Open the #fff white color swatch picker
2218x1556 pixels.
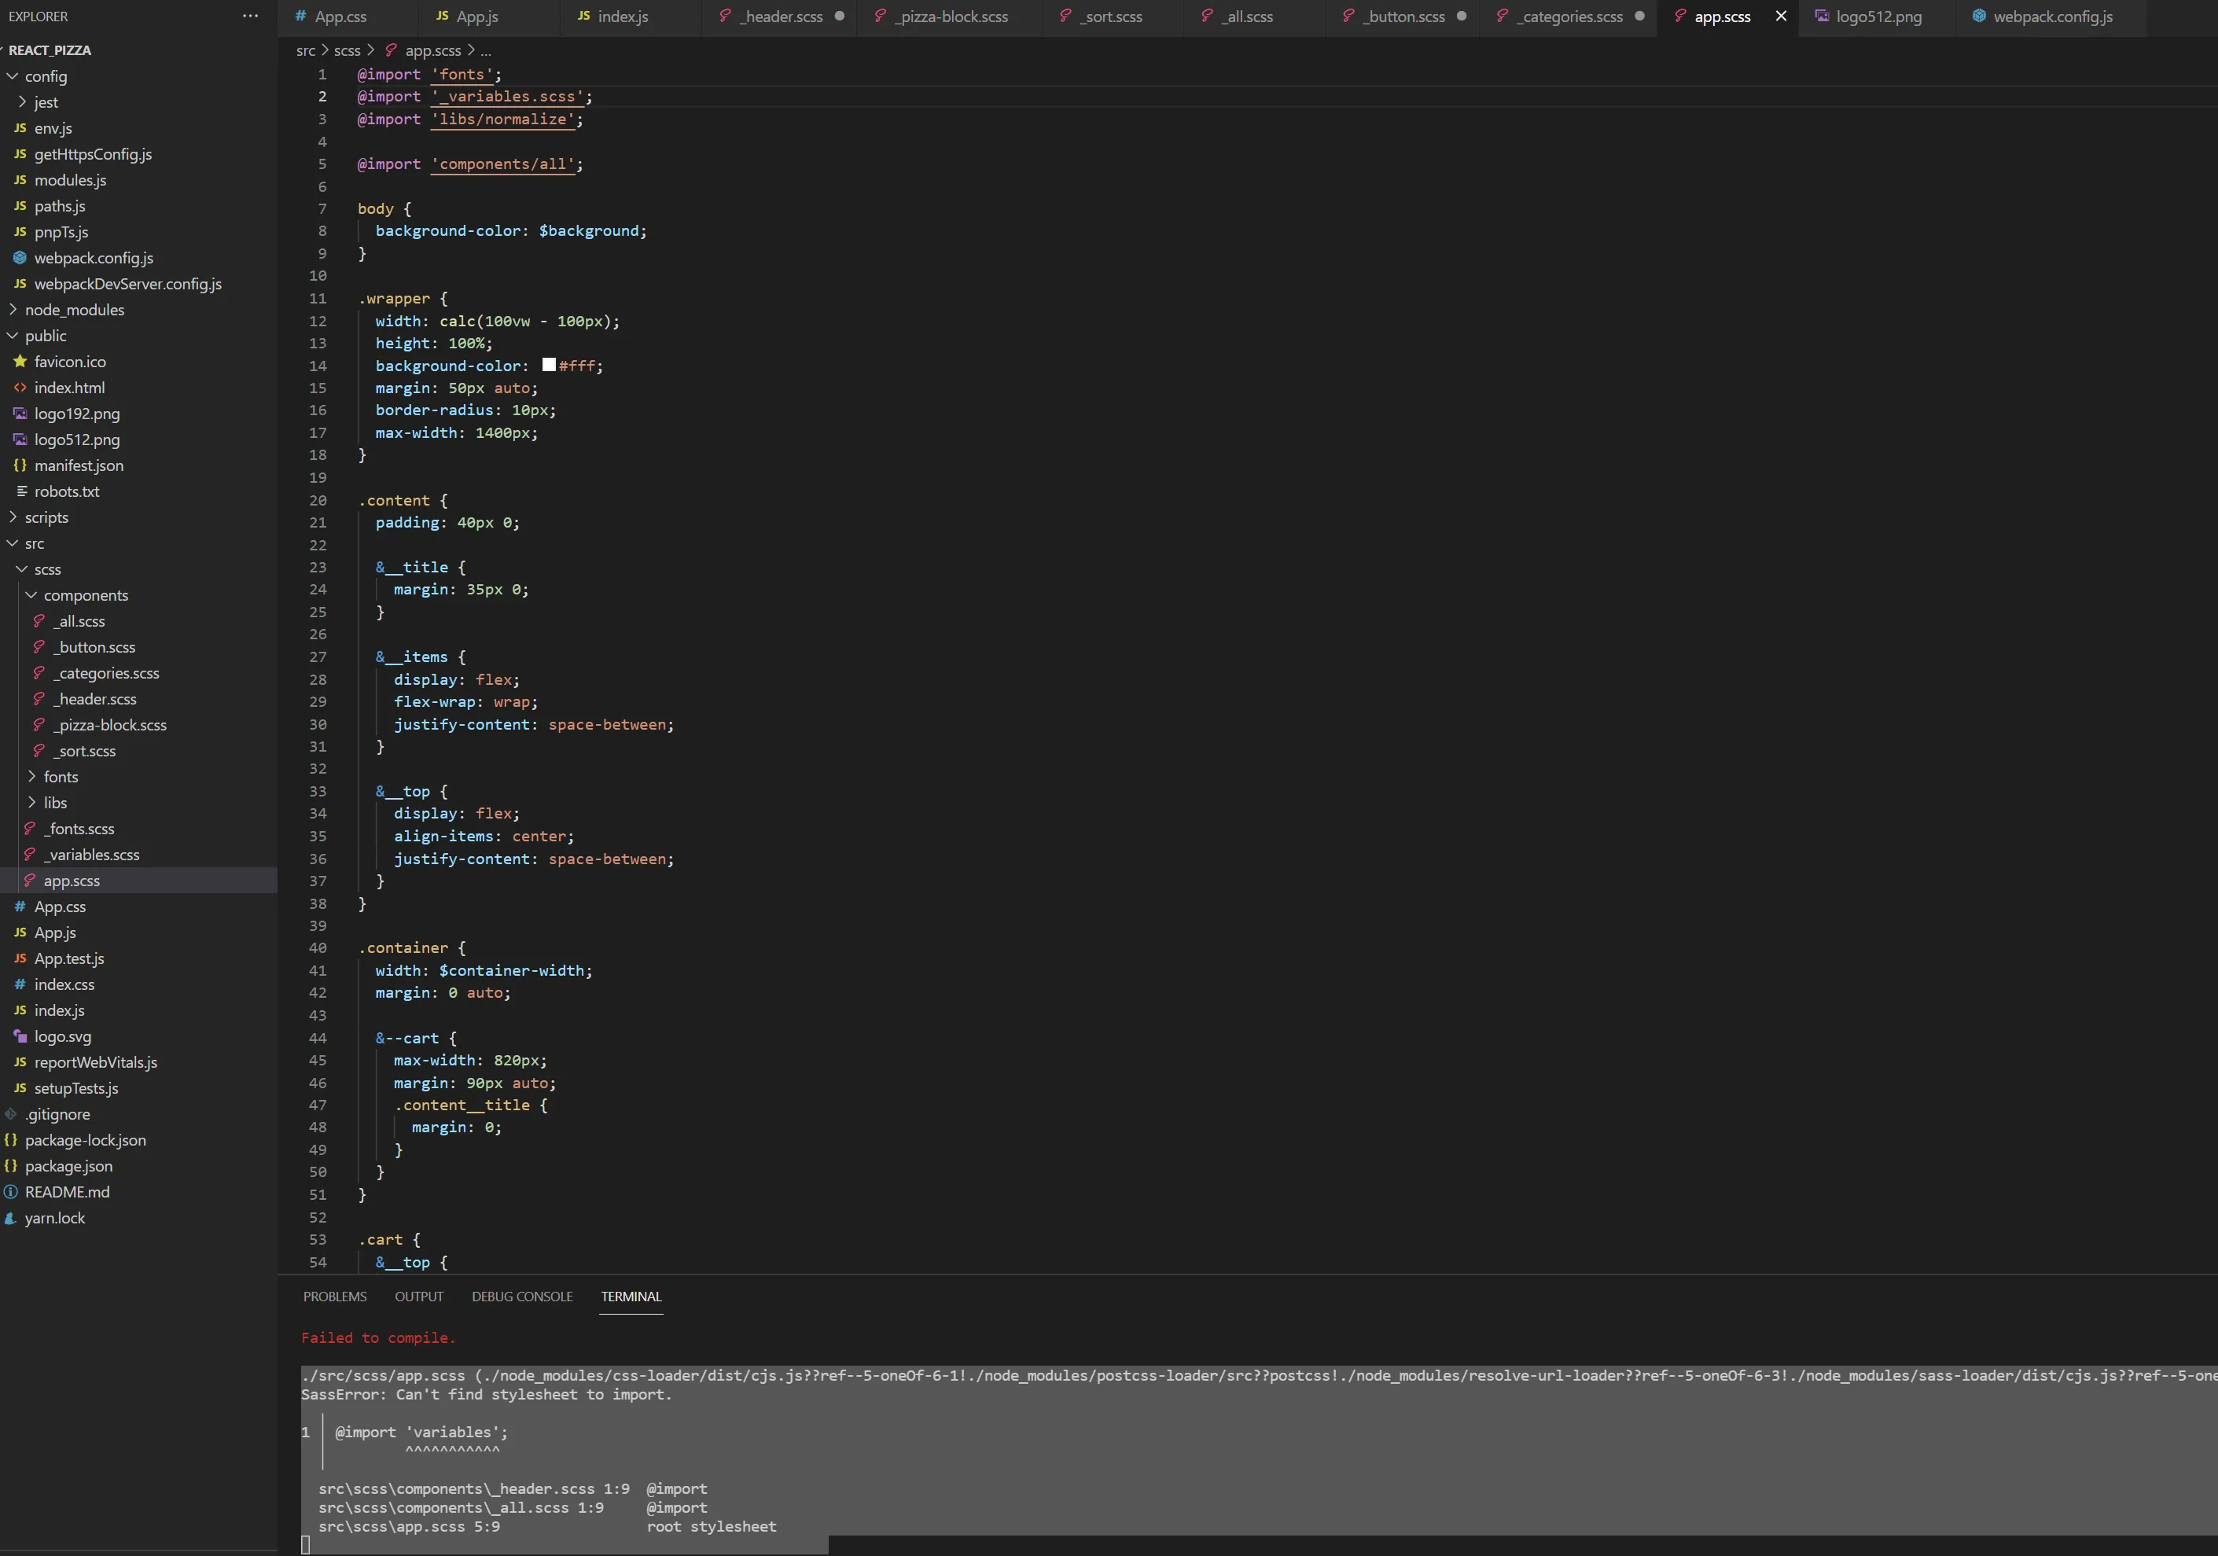click(x=549, y=365)
